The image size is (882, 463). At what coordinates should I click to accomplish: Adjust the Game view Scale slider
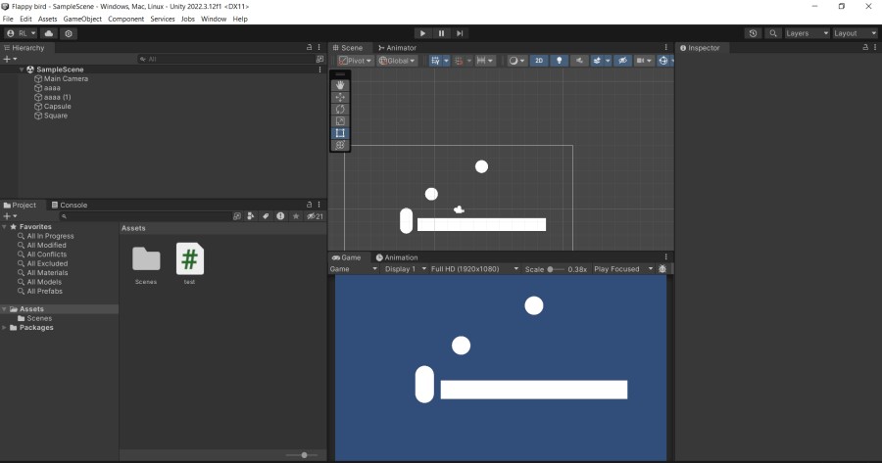551,269
